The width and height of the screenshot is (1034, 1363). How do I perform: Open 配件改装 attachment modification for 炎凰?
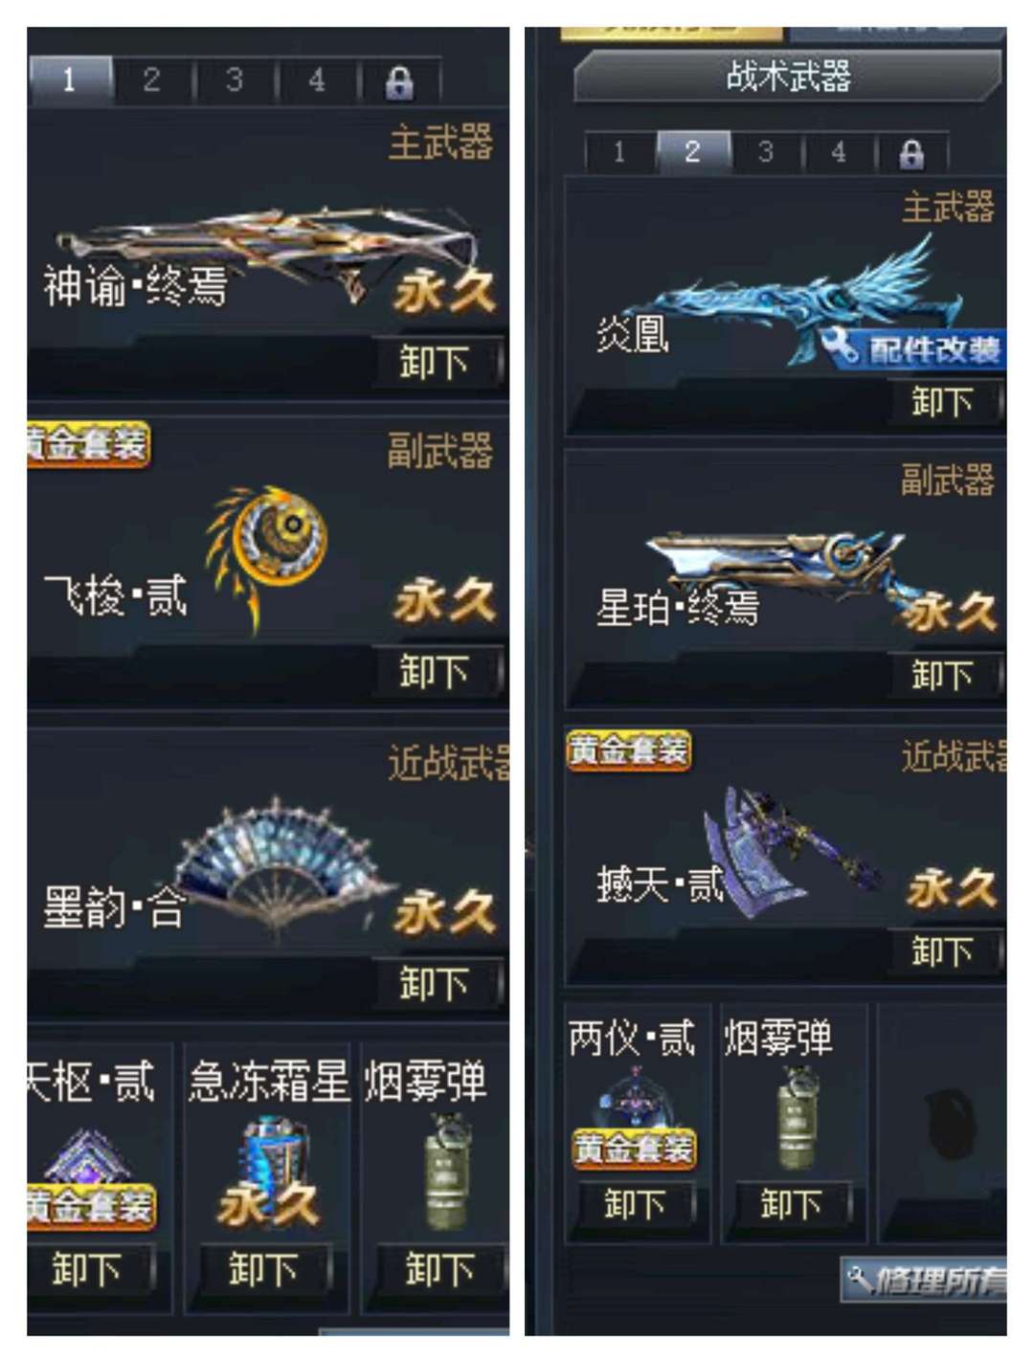click(913, 349)
